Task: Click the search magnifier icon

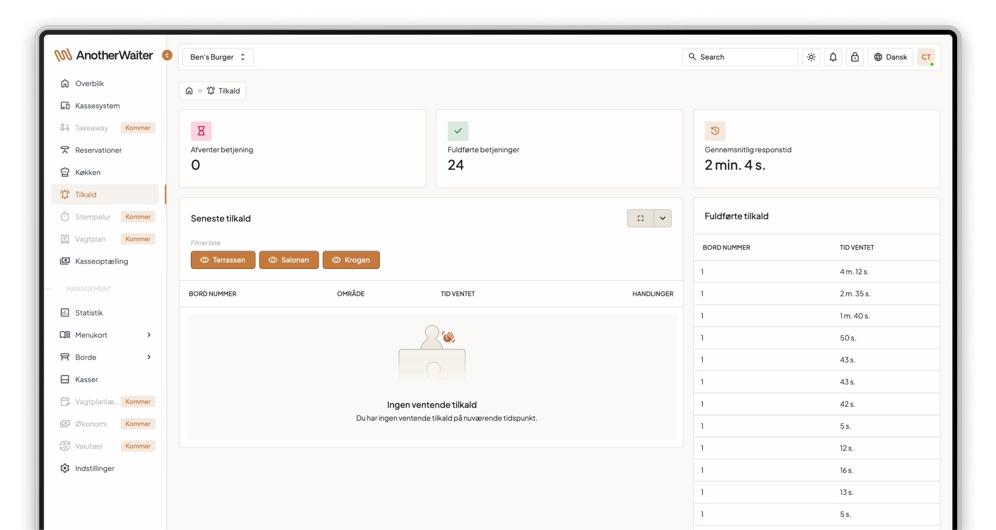Action: [693, 57]
